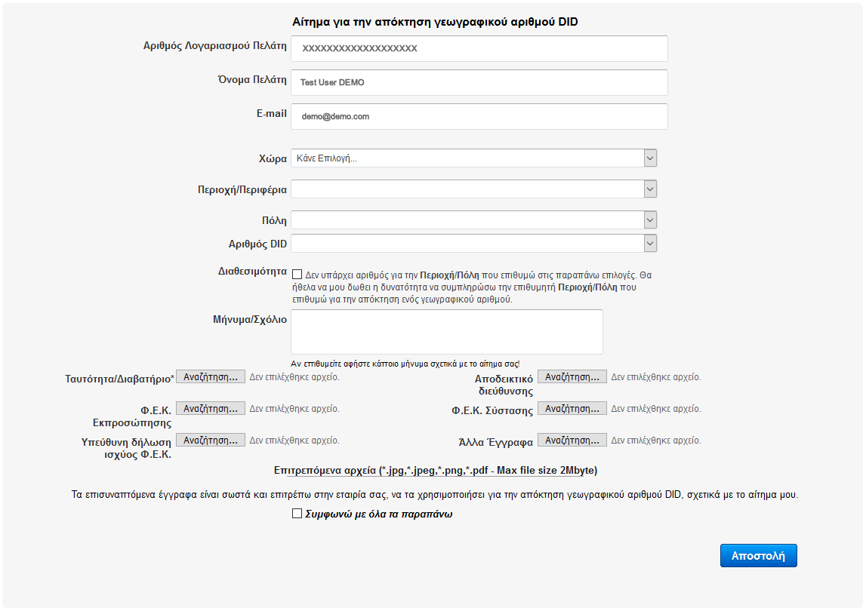The height and width of the screenshot is (611, 866).
Task: Click into the E-mail field
Action: pyautogui.click(x=479, y=117)
